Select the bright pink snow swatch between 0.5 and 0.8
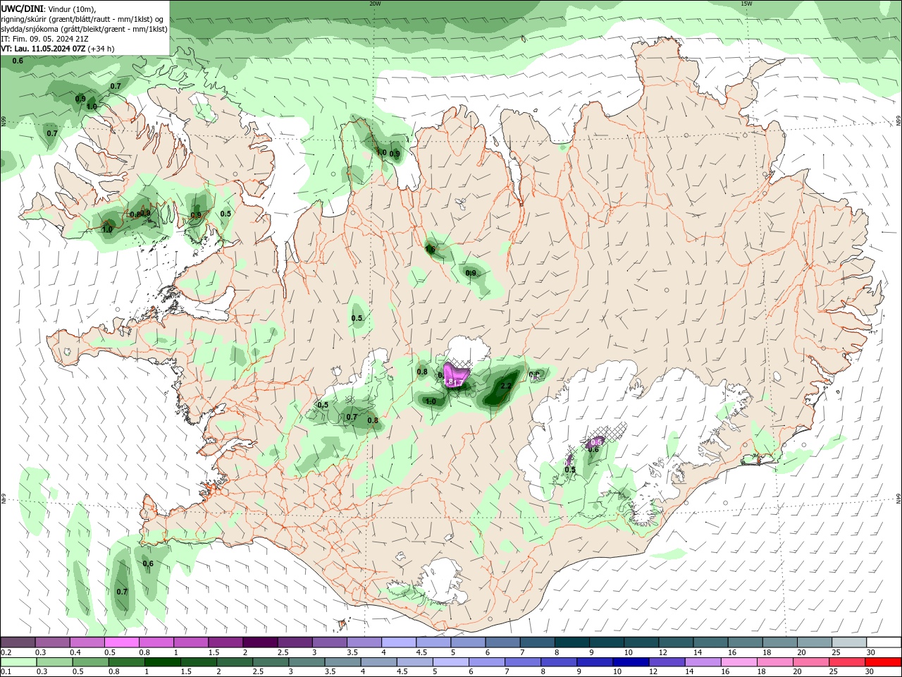This screenshot has height=677, width=902. [122, 642]
